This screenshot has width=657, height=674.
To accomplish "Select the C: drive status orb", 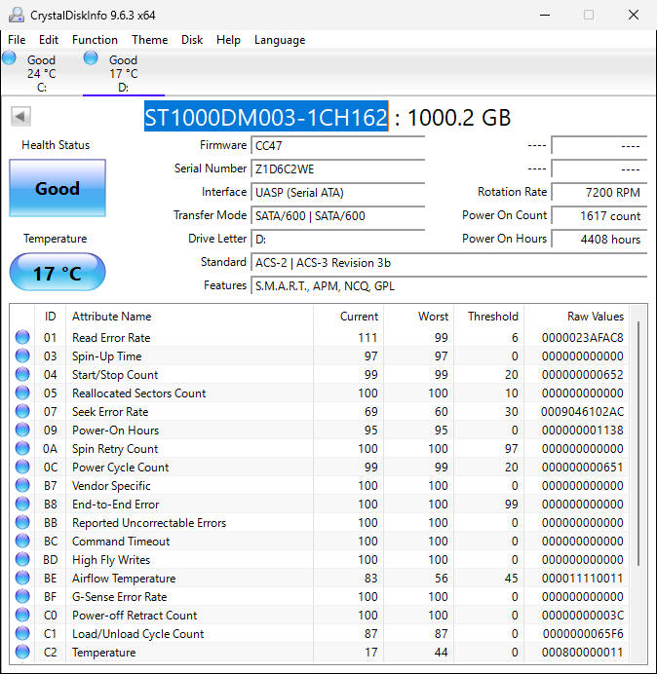I will click(10, 58).
